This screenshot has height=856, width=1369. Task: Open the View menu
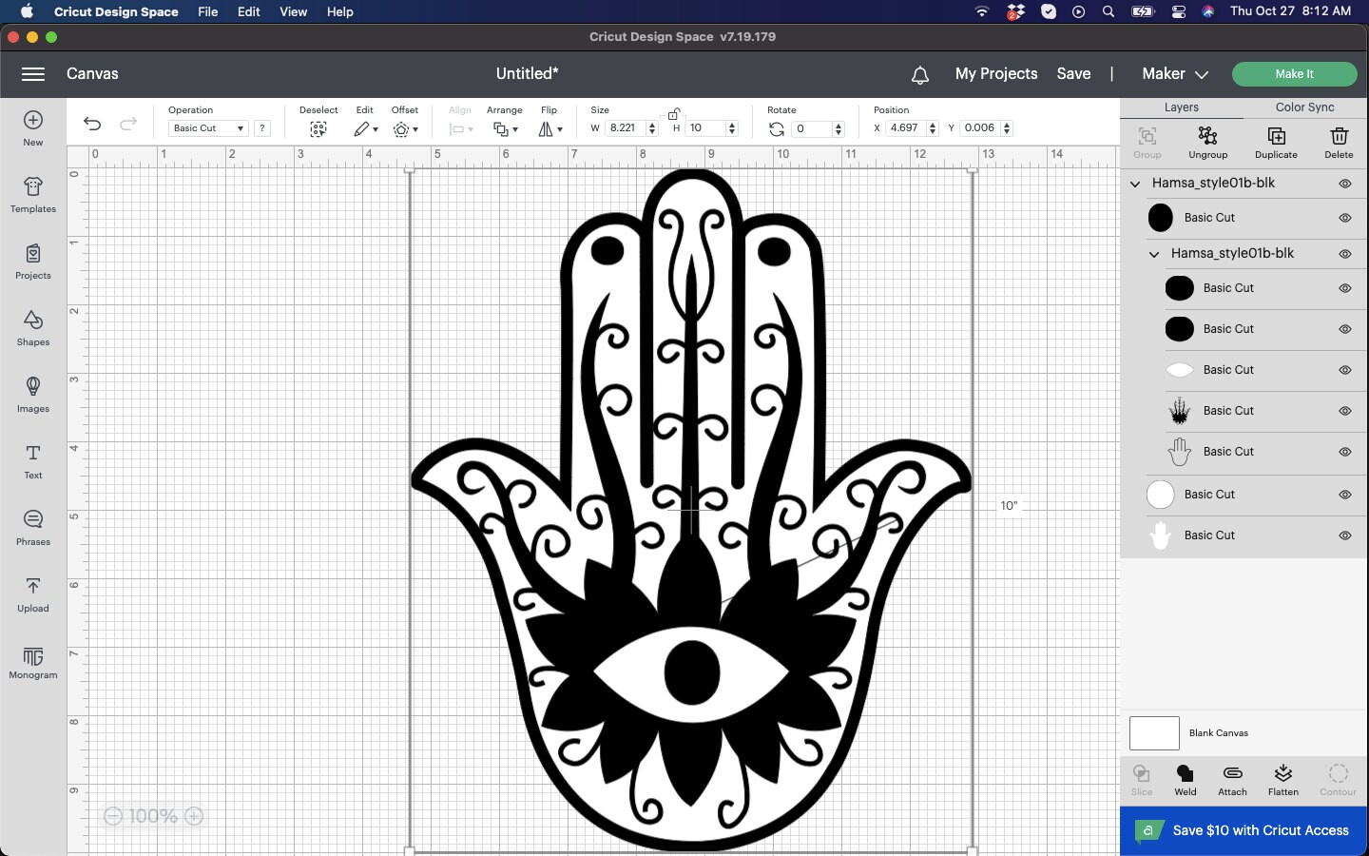coord(293,11)
